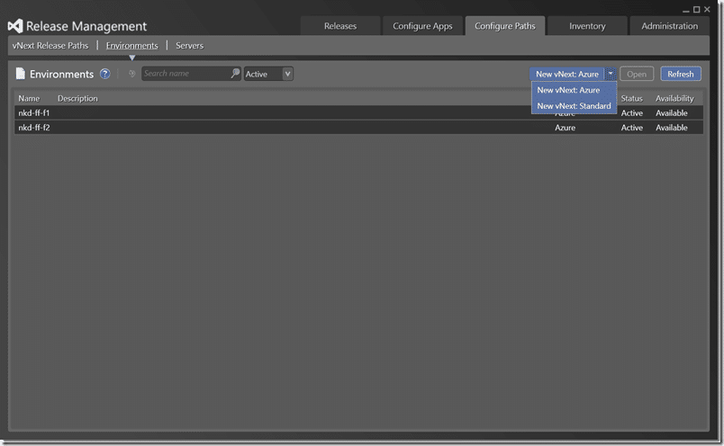Image resolution: width=724 pixels, height=446 pixels.
Task: Sort by the Description column header
Action: tap(77, 98)
